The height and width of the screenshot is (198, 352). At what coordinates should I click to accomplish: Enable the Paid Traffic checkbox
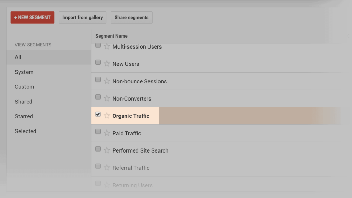click(x=98, y=132)
